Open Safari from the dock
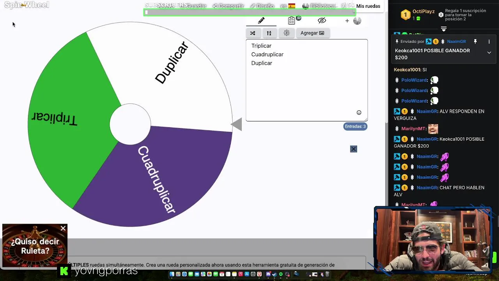The image size is (499, 281). tap(184, 274)
